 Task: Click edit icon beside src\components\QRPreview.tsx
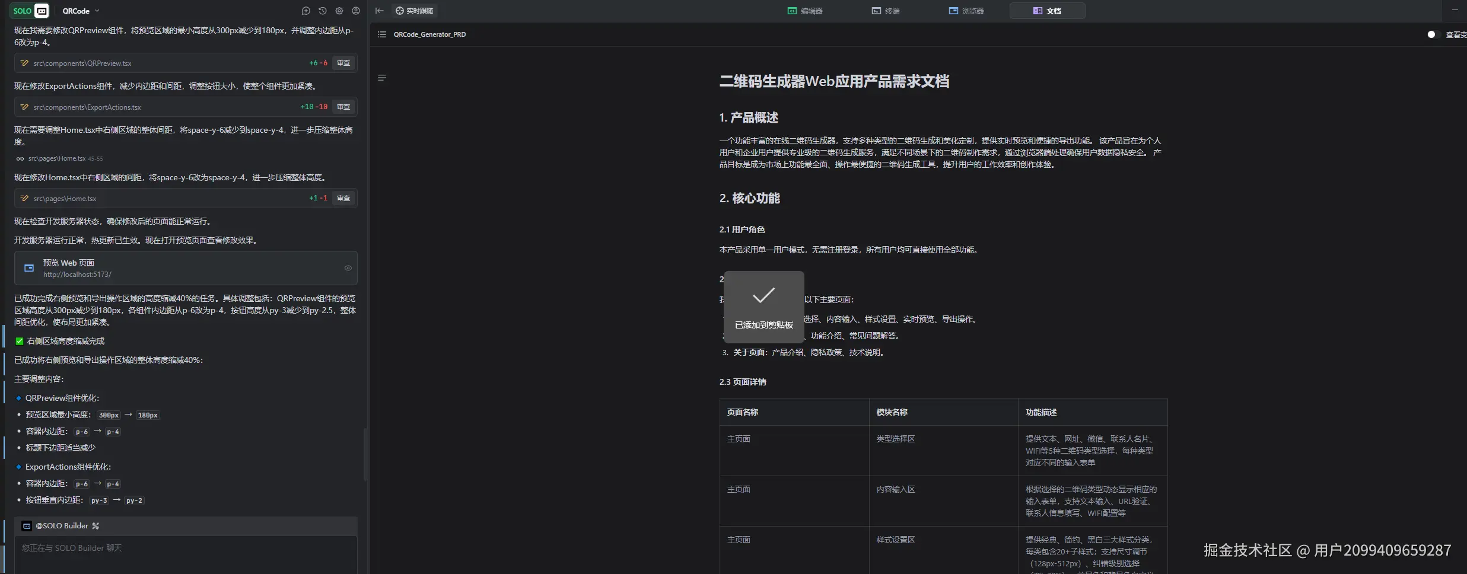tap(24, 63)
